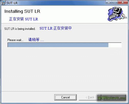Click the blue '正在安装 SUT LR' subtitle
The height and width of the screenshot is (104, 129).
point(23,19)
